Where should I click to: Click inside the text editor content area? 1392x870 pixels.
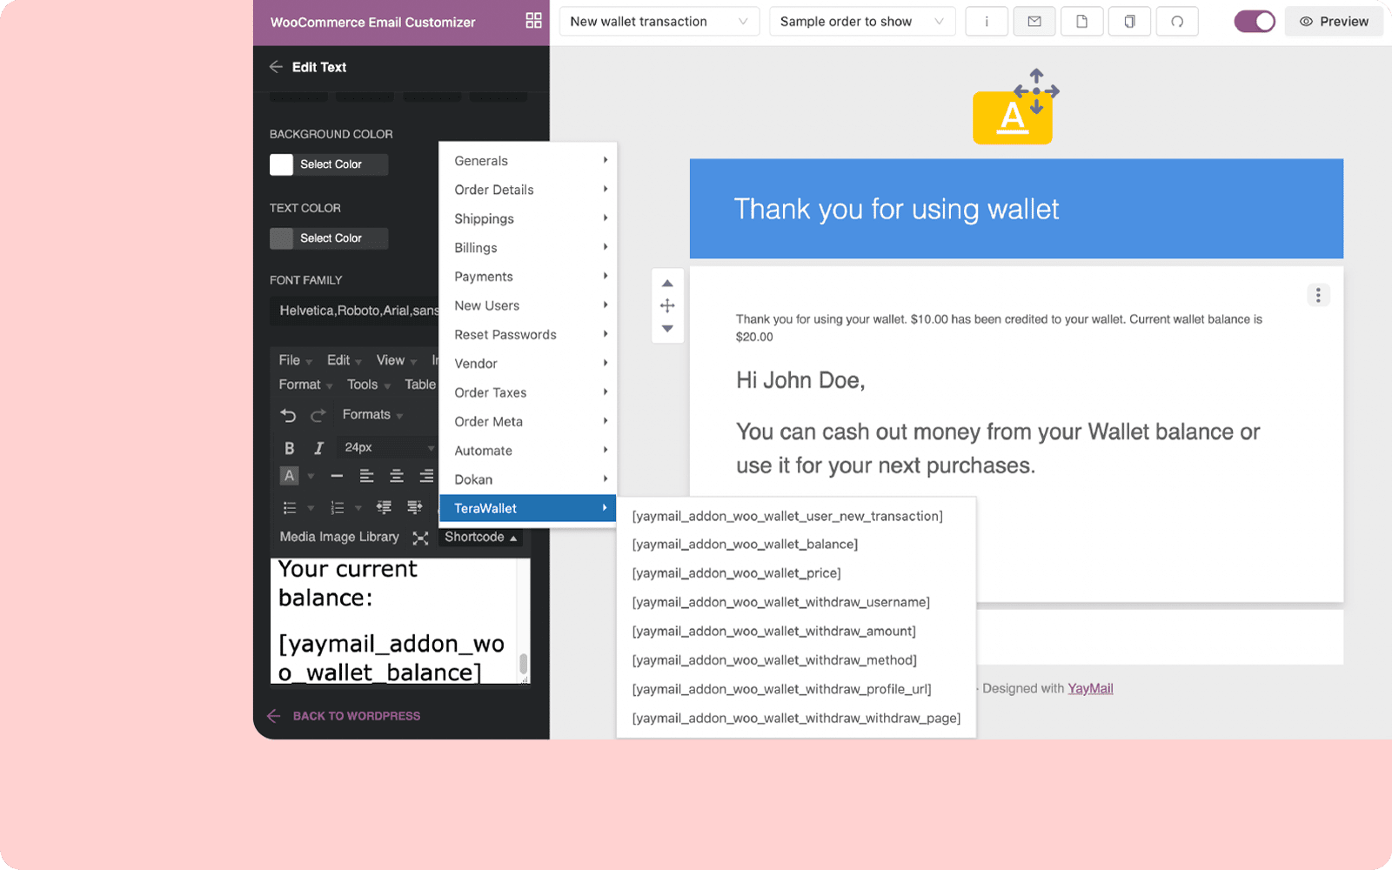394,620
